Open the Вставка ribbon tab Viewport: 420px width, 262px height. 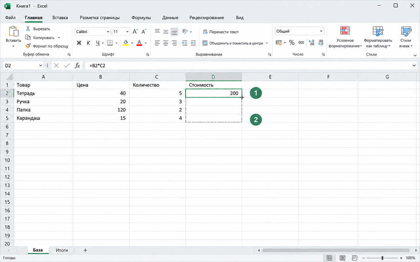point(60,18)
